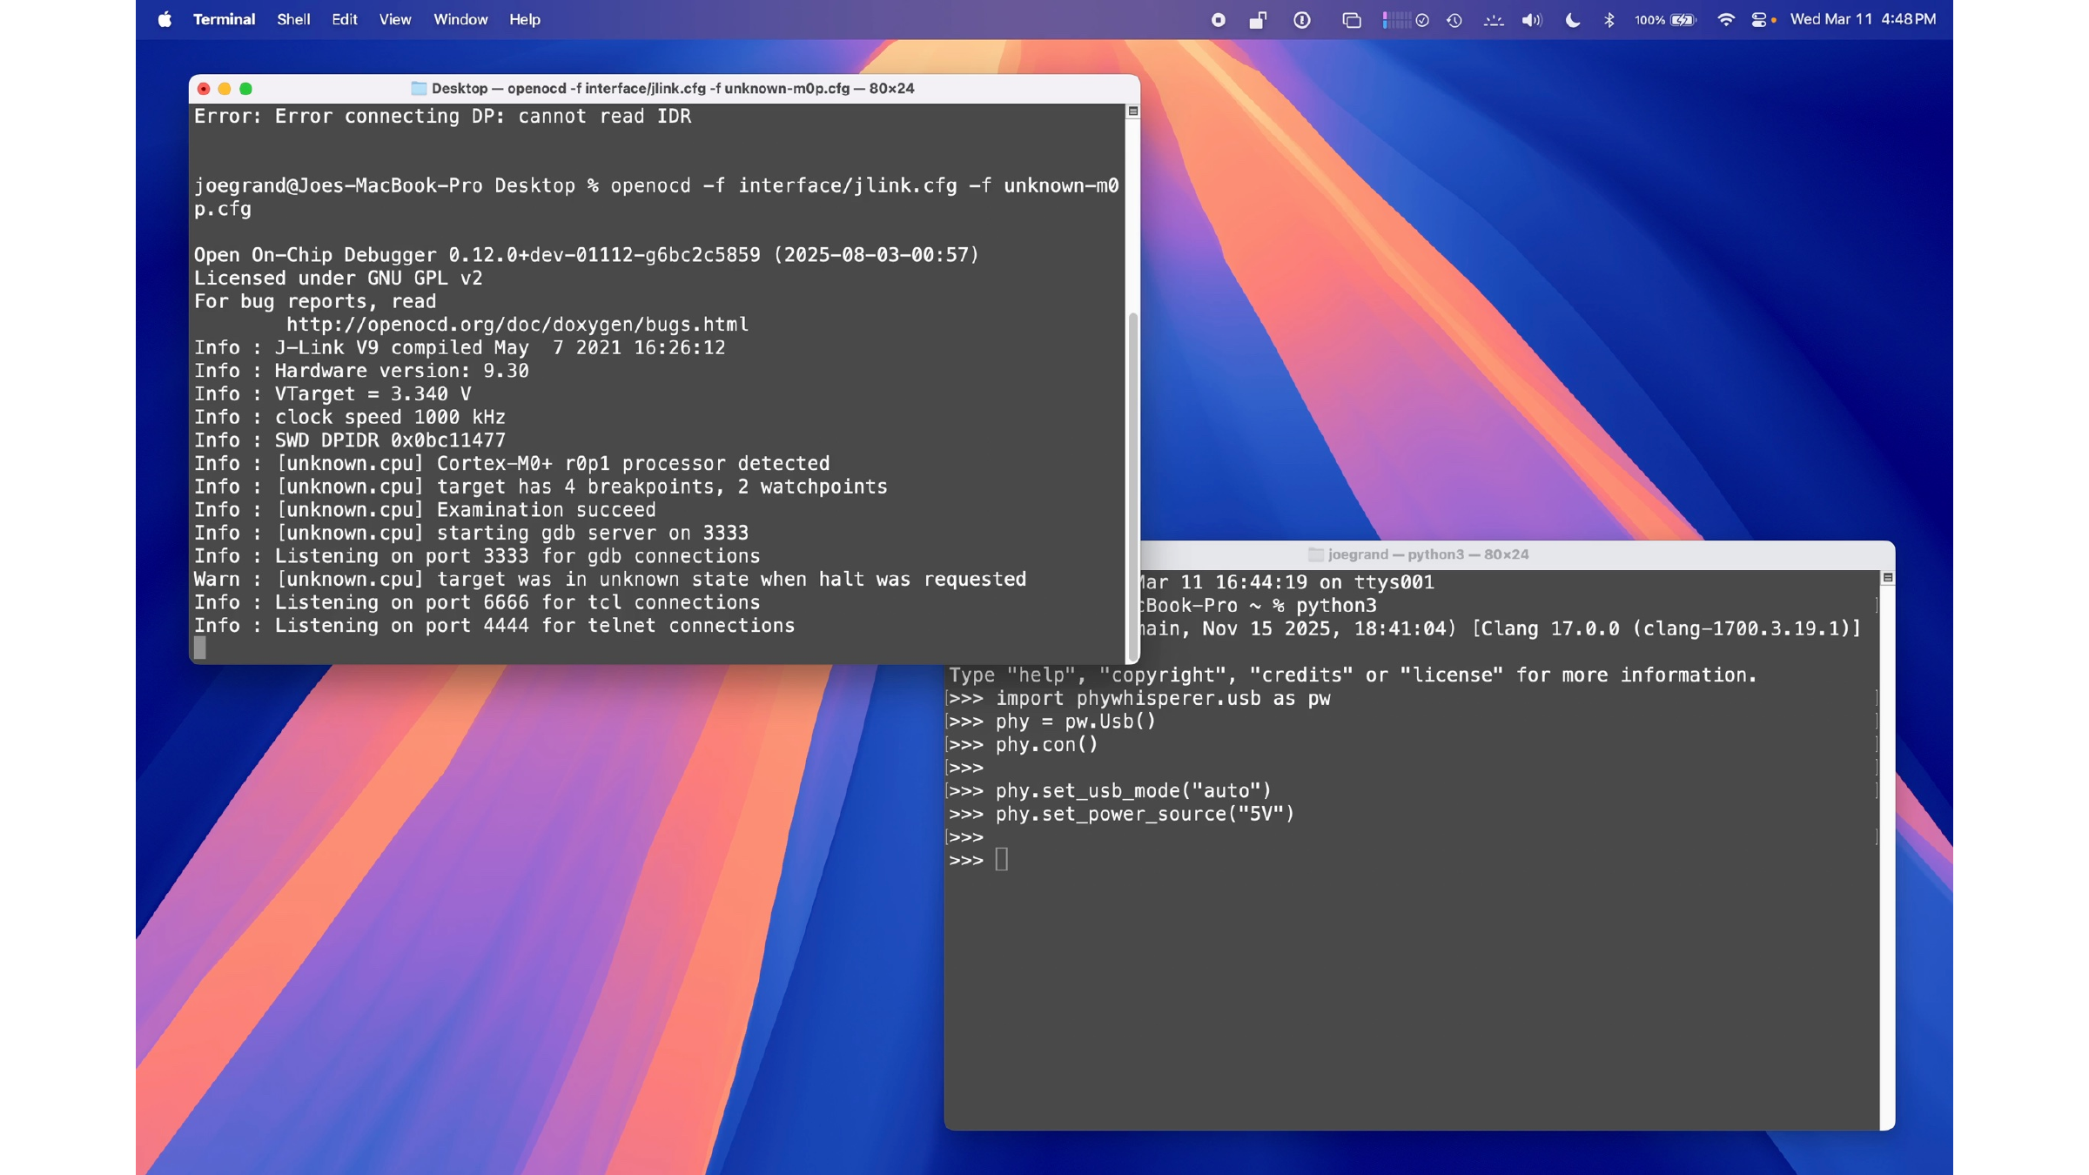Open the Time Machine menu bar icon
The height and width of the screenshot is (1175, 2089).
[1454, 20]
